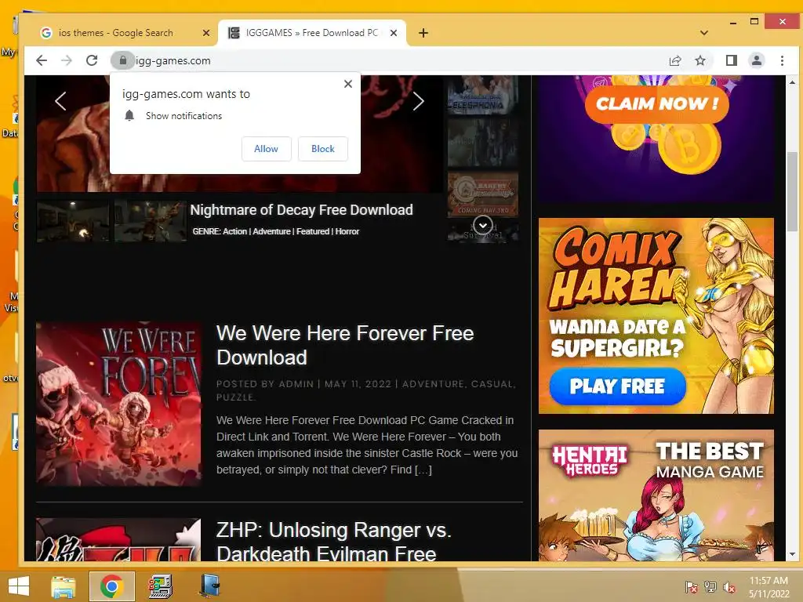Expand the tab search dropdown arrow
Viewport: 803px width, 602px height.
click(704, 33)
